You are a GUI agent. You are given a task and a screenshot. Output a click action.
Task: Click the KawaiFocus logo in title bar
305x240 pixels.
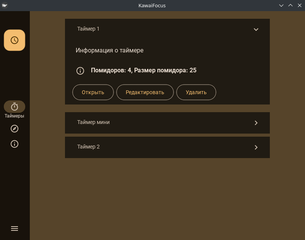[5, 5]
